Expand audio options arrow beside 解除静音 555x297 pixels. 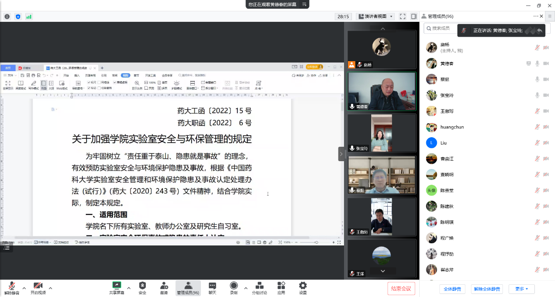[24, 288]
